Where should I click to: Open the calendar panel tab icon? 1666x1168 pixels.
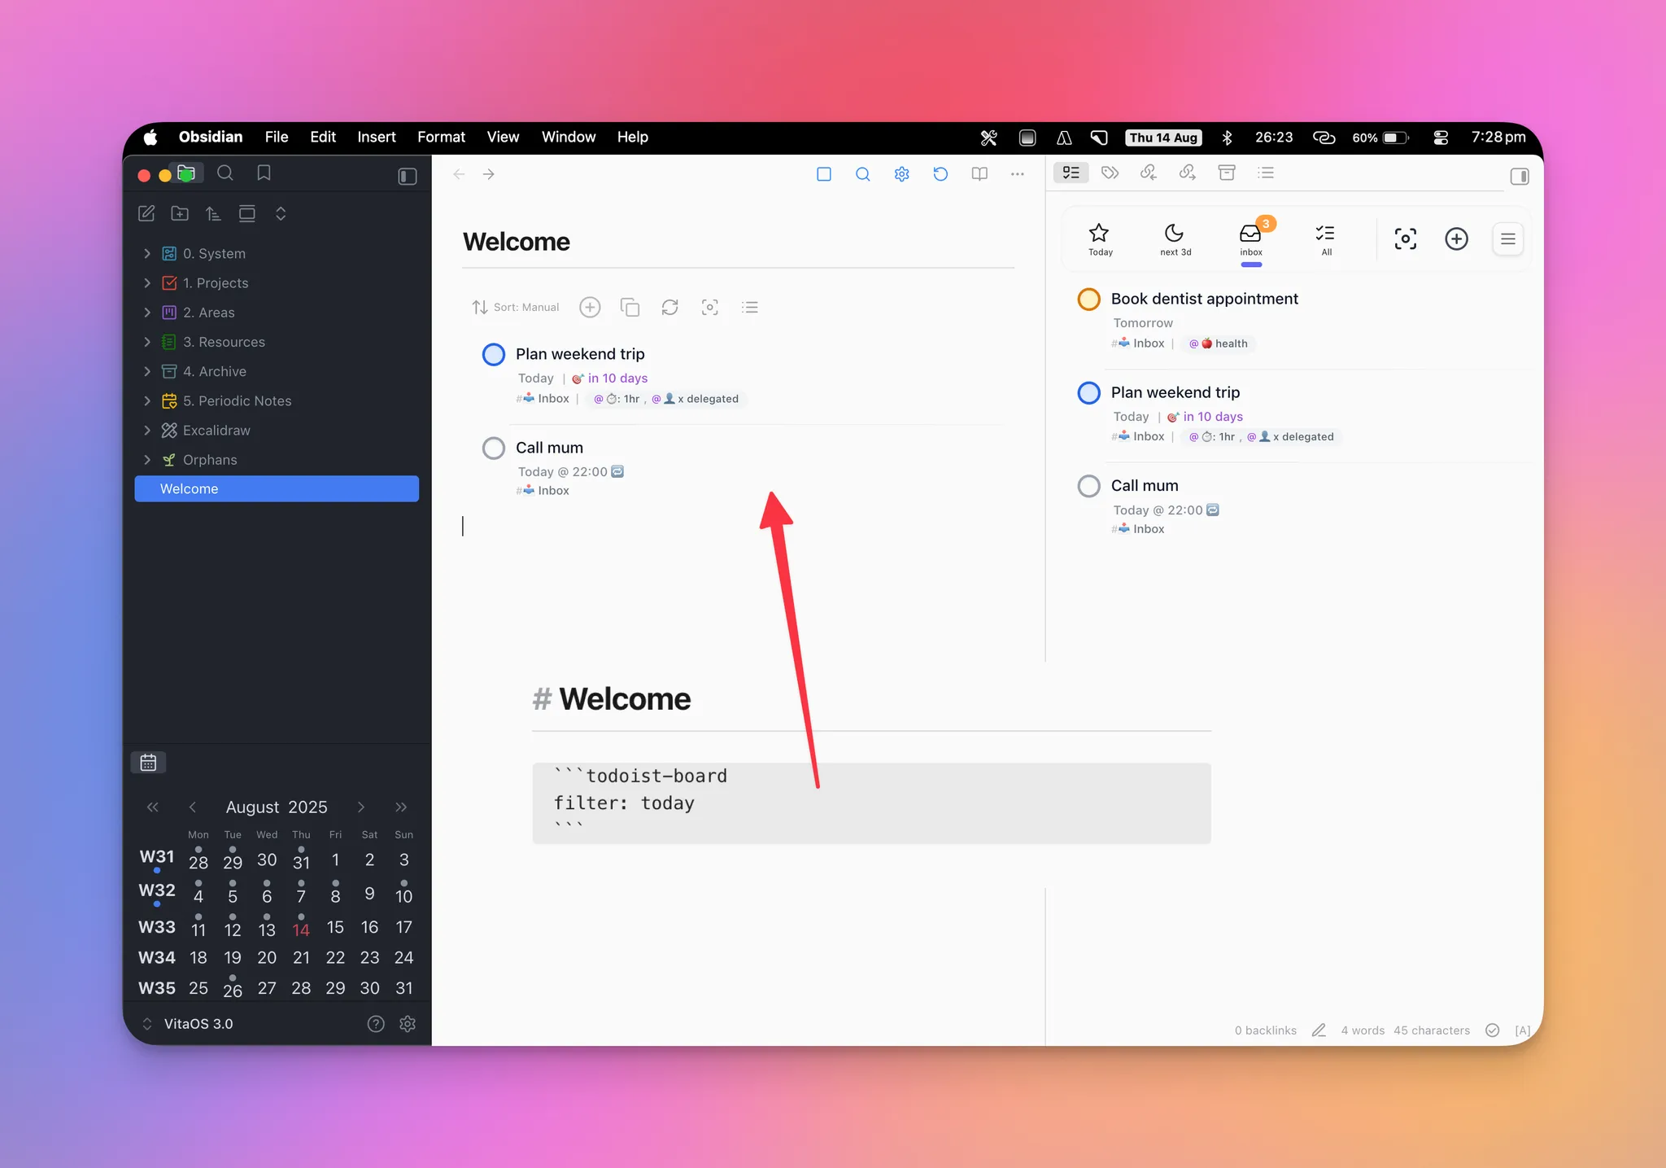(148, 763)
